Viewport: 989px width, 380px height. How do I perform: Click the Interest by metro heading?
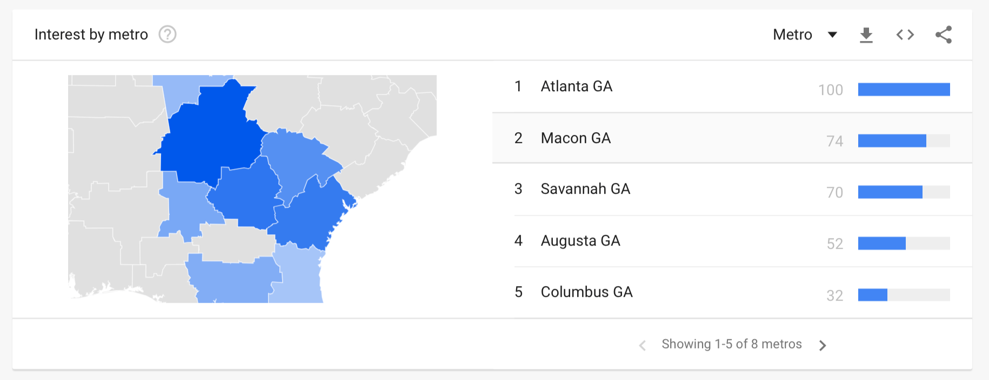[91, 35]
